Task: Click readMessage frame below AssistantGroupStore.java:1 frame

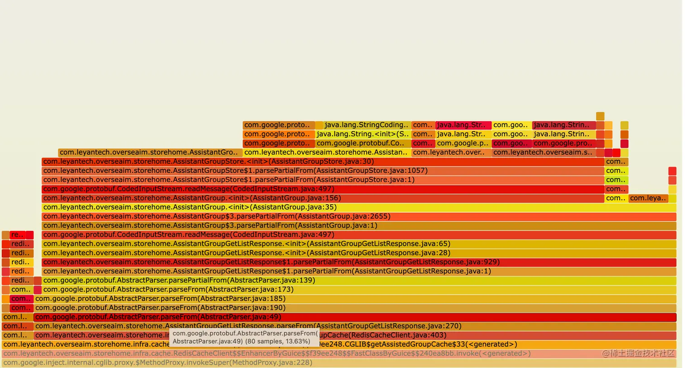Action: click(323, 189)
